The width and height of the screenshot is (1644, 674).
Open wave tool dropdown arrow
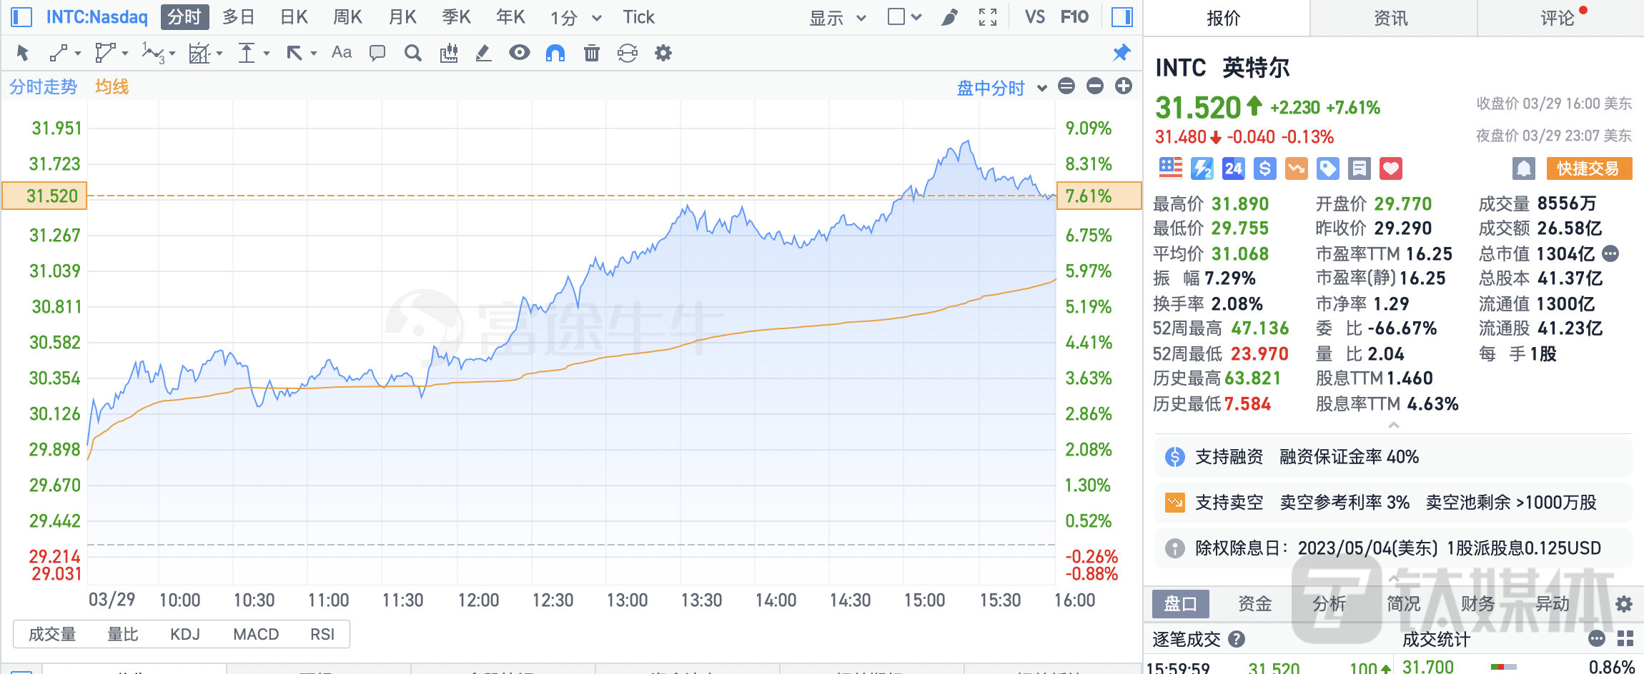coord(172,54)
